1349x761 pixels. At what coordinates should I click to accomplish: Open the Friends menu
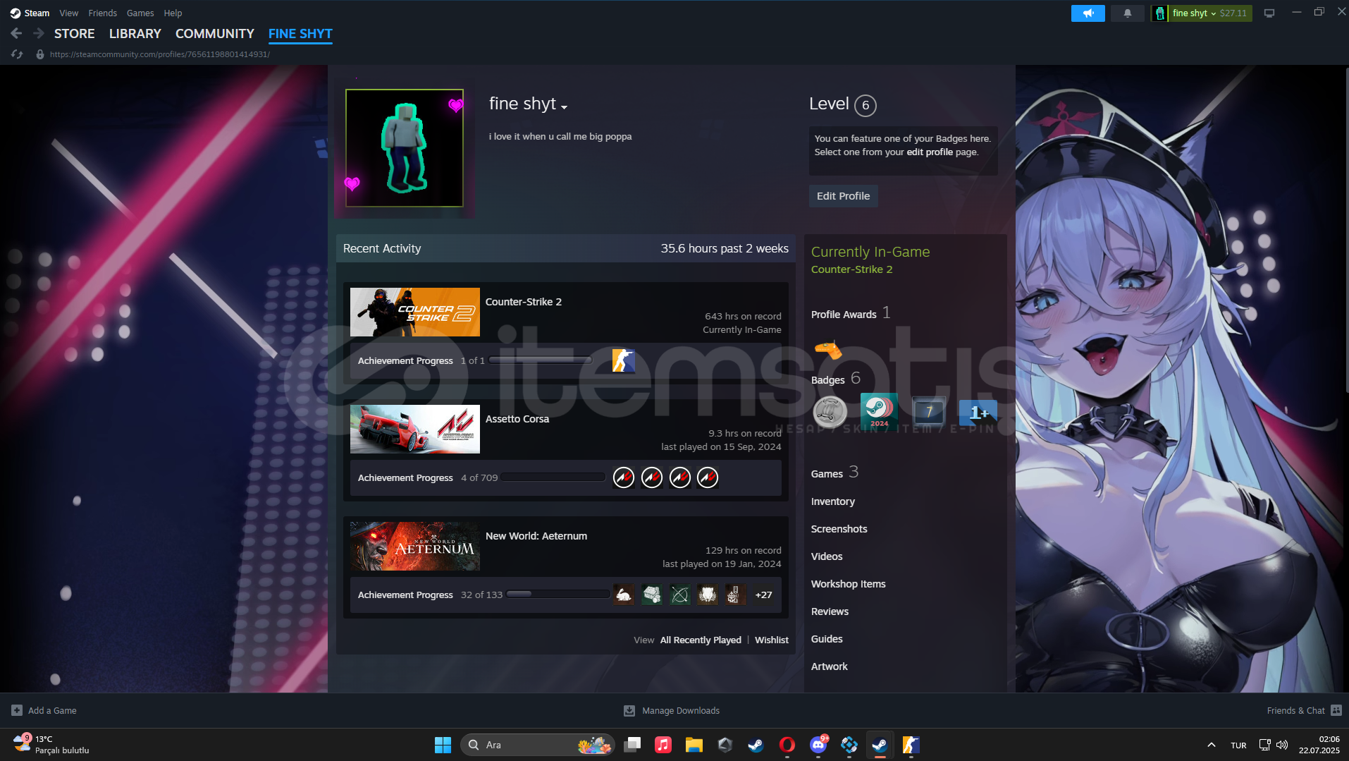102,13
